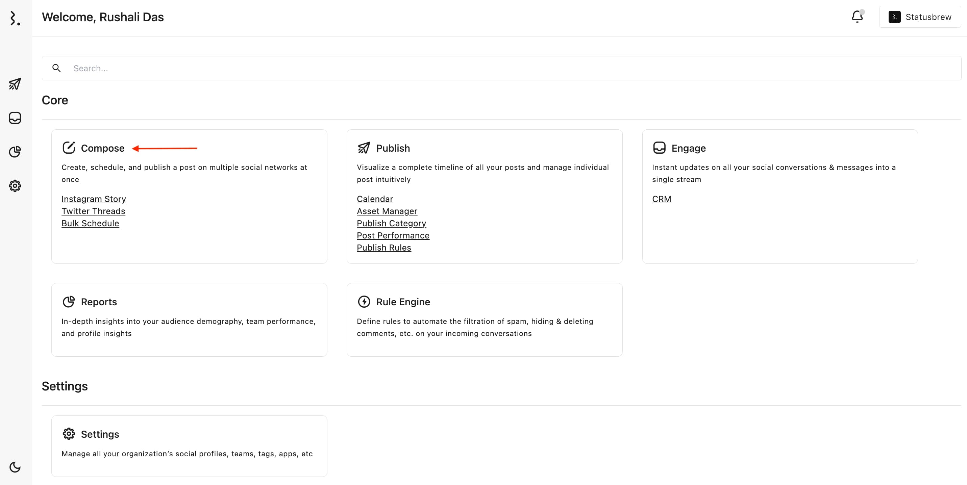
Task: Open the Bulk Schedule link
Action: click(x=90, y=223)
